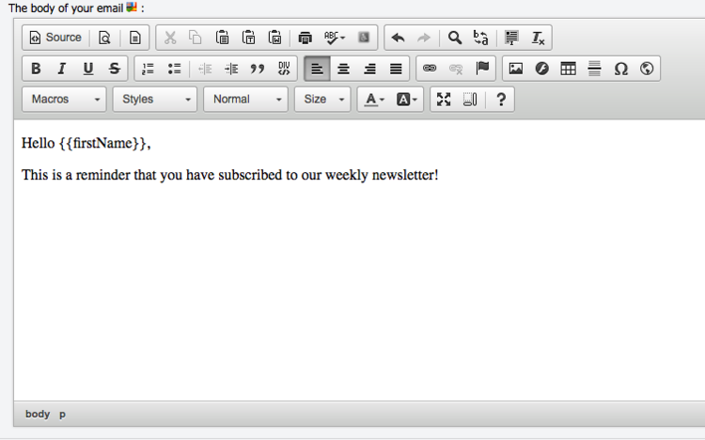Insert a block quote
The image size is (705, 440).
pos(258,69)
